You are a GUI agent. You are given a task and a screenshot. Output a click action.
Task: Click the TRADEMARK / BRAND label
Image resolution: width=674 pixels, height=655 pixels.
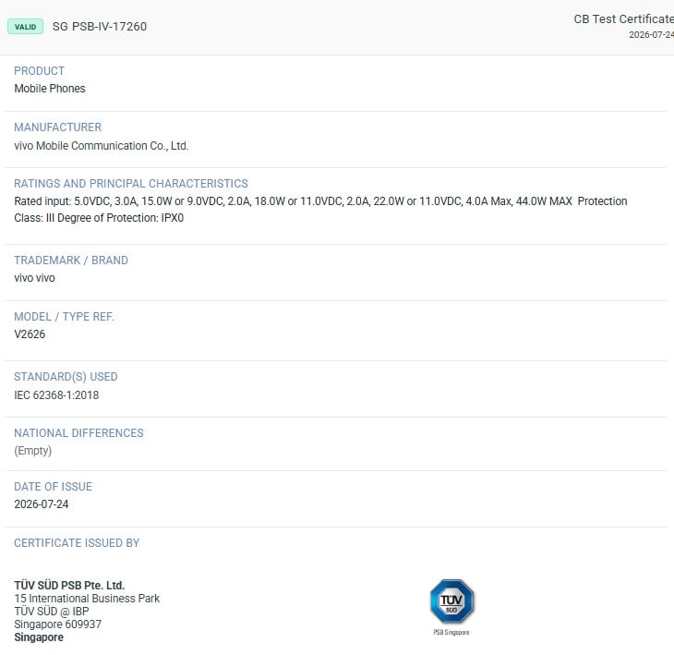pyautogui.click(x=71, y=261)
